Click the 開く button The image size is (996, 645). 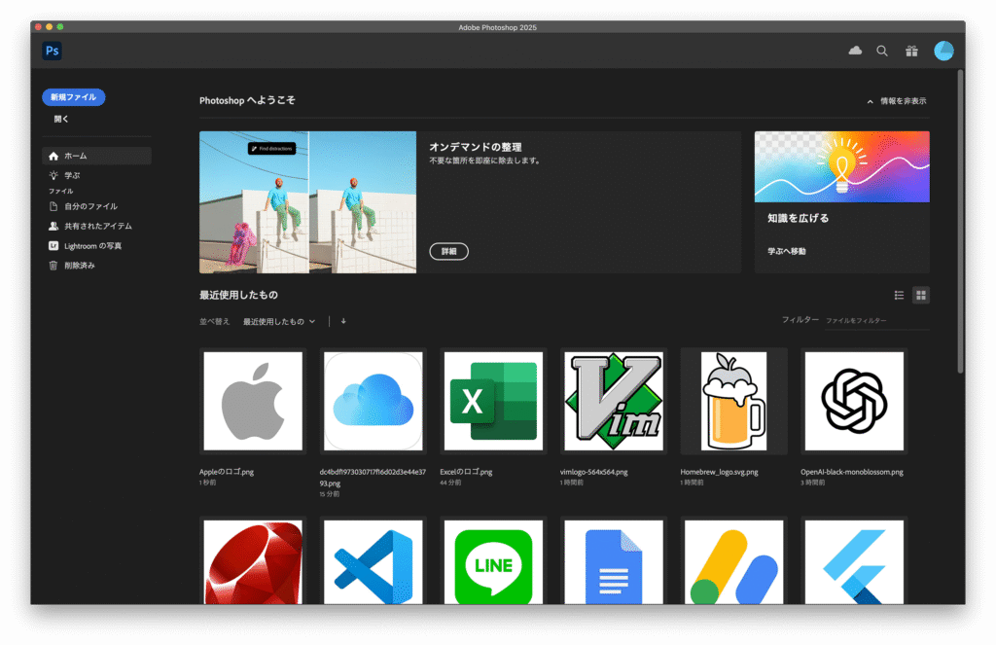(61, 119)
